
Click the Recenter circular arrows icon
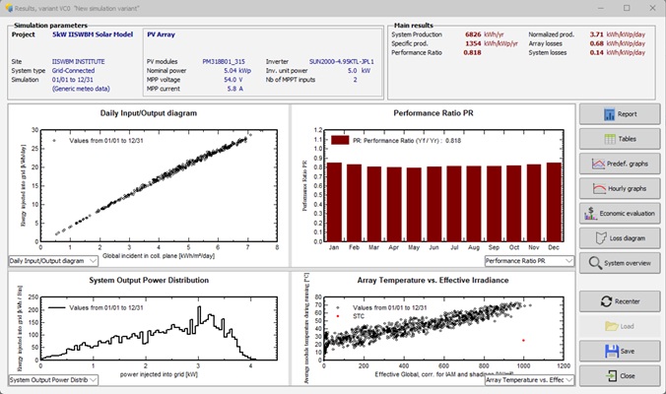[x=606, y=301]
